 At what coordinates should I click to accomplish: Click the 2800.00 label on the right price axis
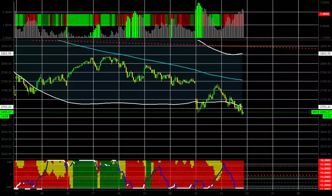click(325, 63)
